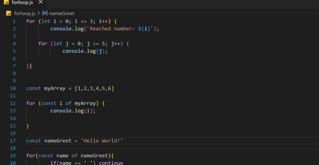Click the const keyword on line 17
This screenshot has height=165, width=319.
pos(33,141)
